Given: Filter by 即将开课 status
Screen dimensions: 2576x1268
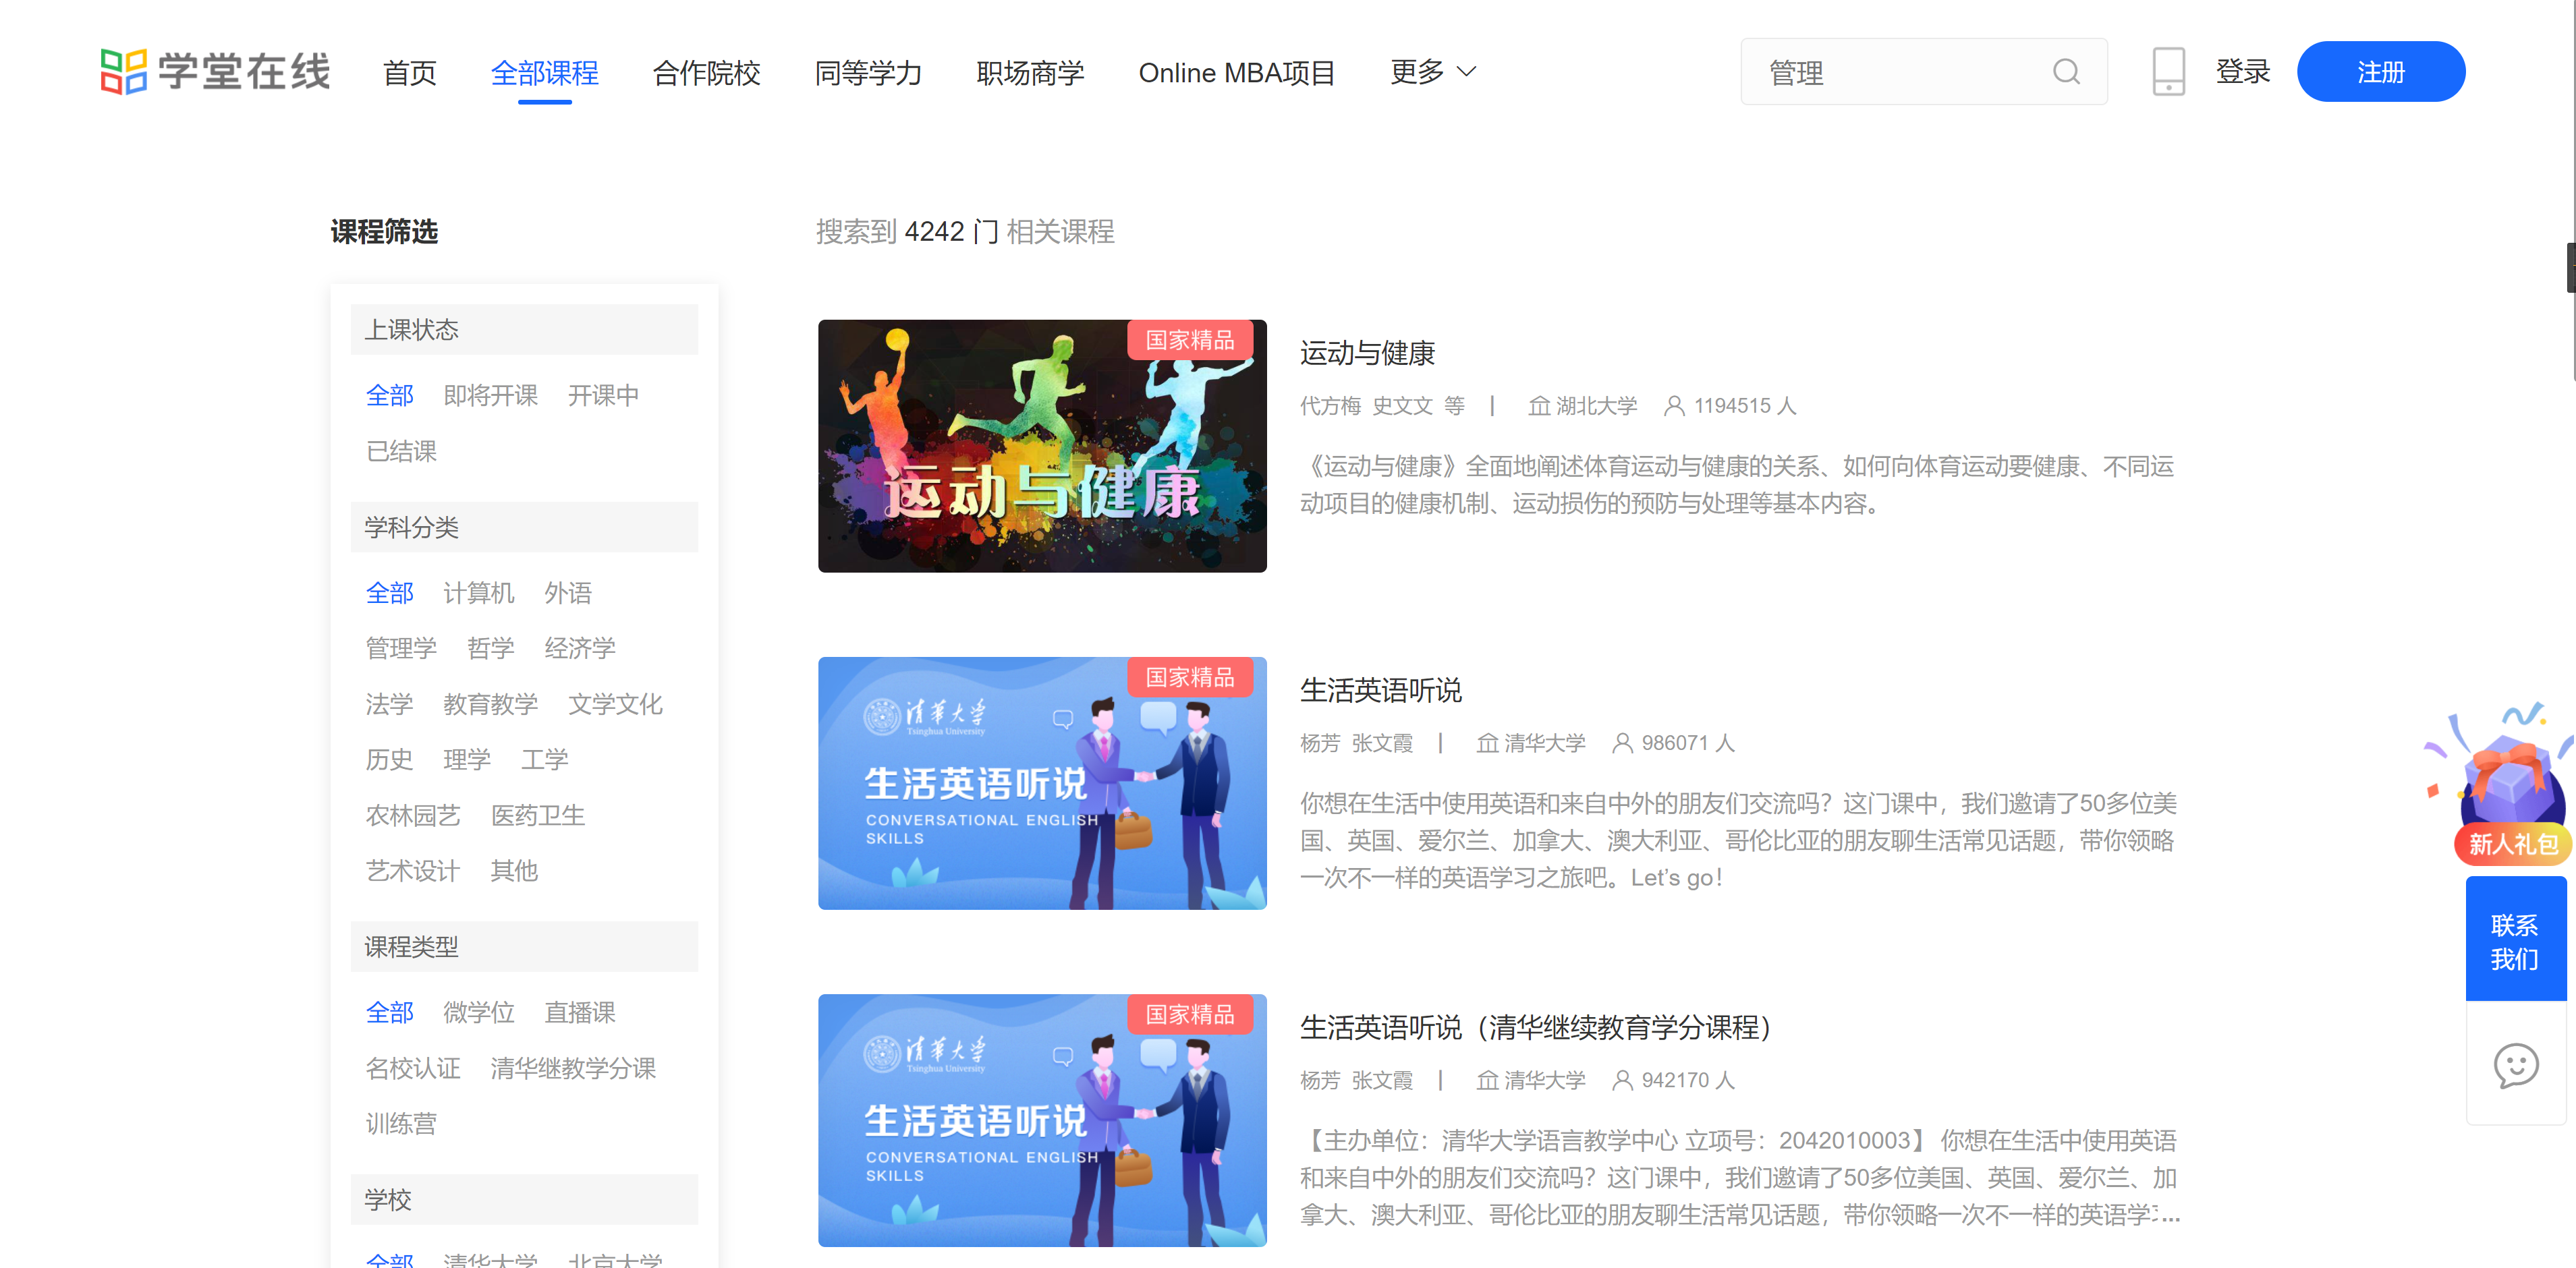Looking at the screenshot, I should pyautogui.click(x=490, y=395).
